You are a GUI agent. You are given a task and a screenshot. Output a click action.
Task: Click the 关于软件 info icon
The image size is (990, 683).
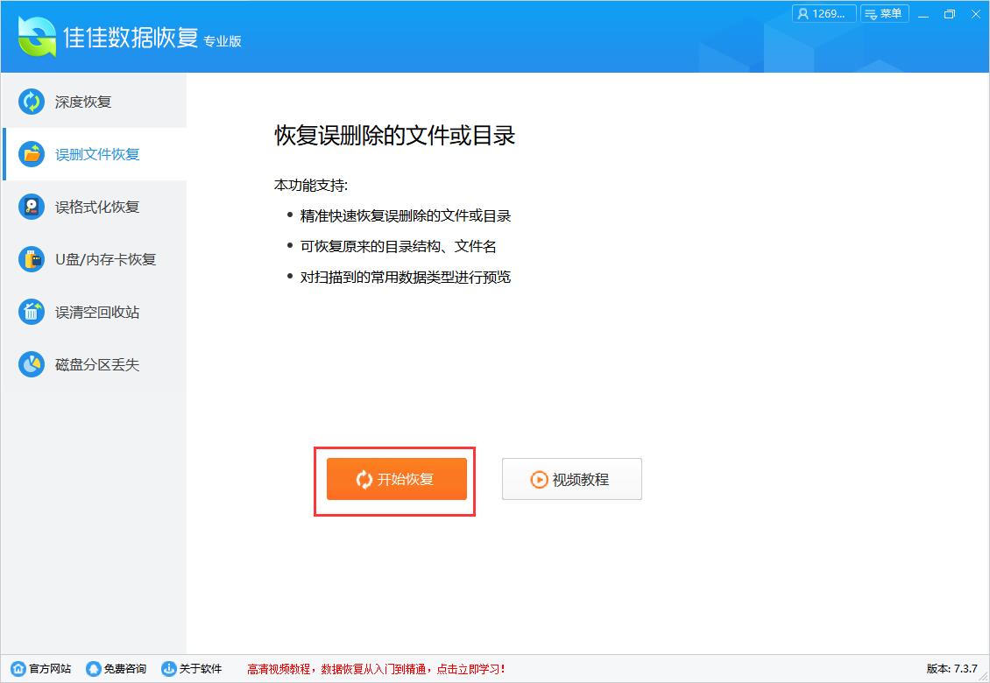click(170, 668)
